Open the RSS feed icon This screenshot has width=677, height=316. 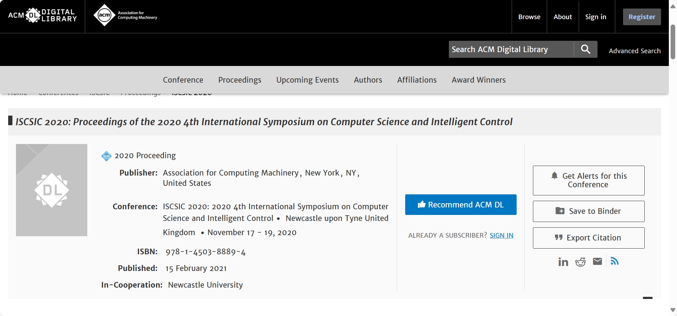click(x=615, y=261)
